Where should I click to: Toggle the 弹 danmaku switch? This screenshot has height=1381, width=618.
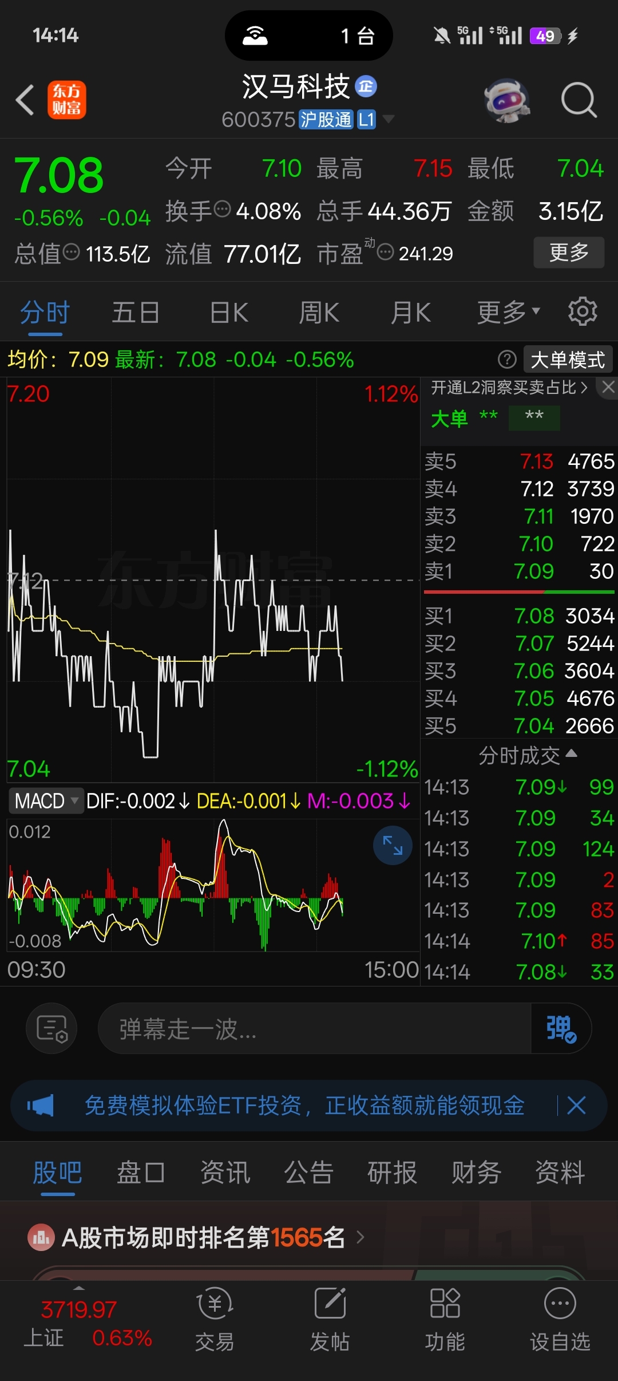(561, 1028)
